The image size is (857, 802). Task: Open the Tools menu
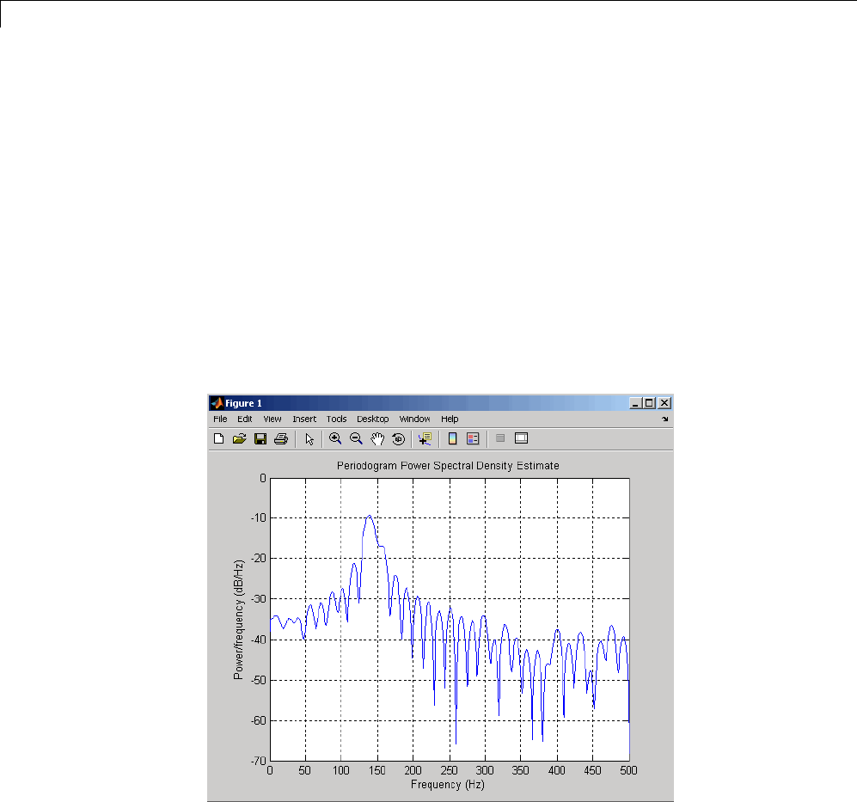(337, 419)
